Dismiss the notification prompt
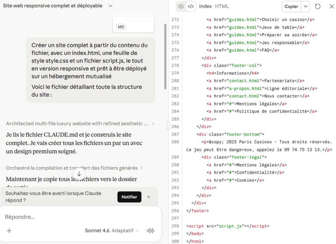Viewport: 336px width, 244px height. pyautogui.click(x=148, y=197)
